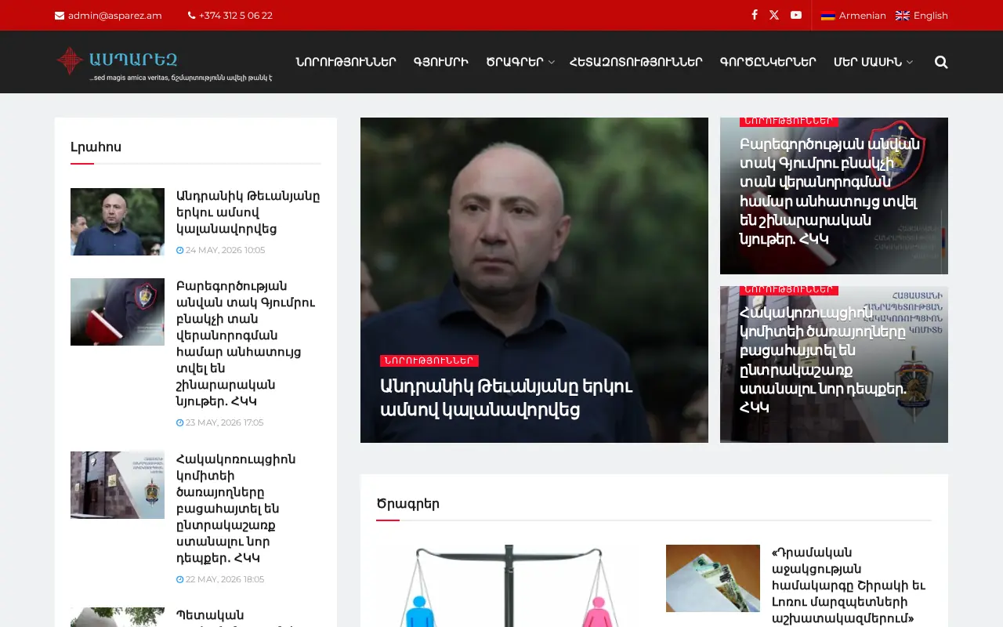Click the search magnifier icon

pyautogui.click(x=941, y=62)
